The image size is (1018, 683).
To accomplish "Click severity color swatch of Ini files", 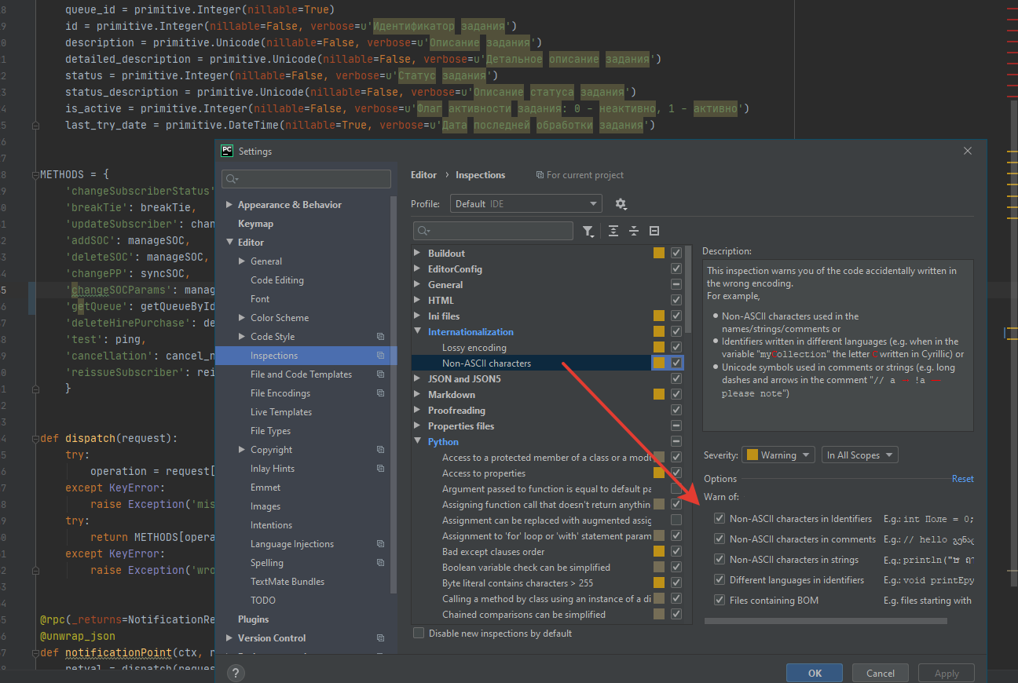I will [659, 316].
